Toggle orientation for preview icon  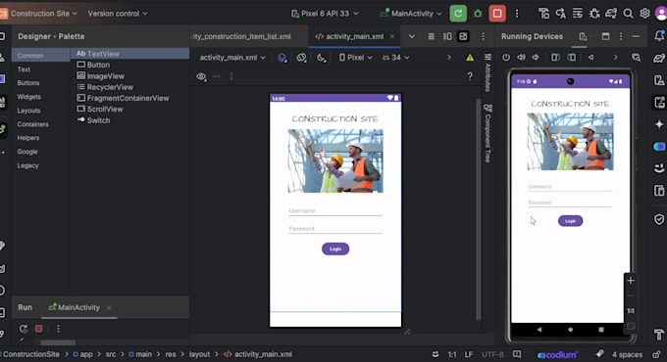point(301,58)
